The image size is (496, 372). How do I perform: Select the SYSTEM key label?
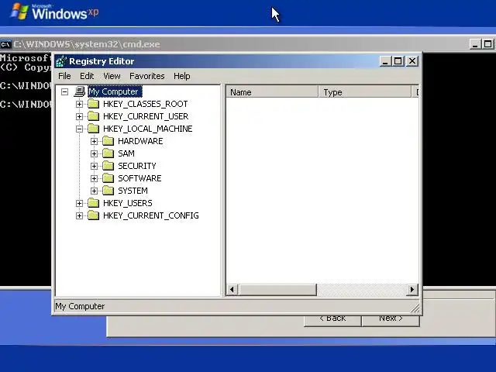(x=133, y=191)
